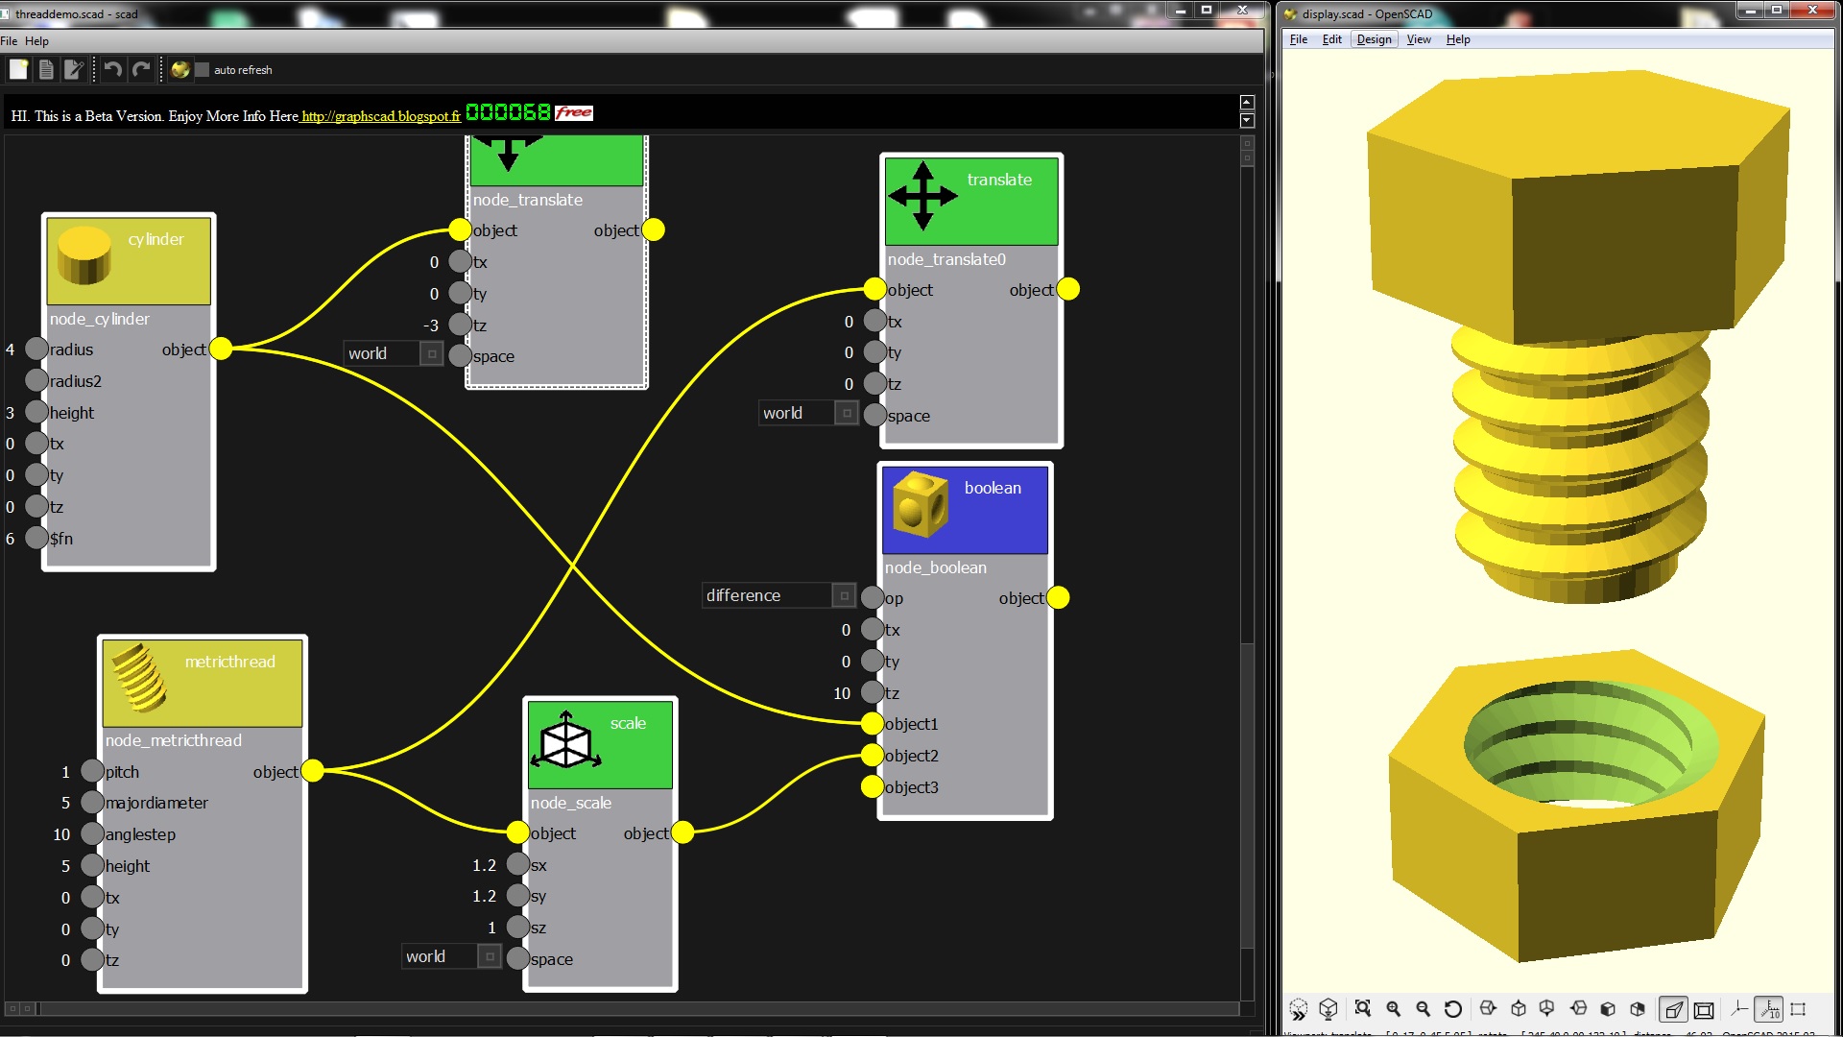Click the open document icon in GraphSCAD toolbar
The image size is (1843, 1037).
point(46,69)
